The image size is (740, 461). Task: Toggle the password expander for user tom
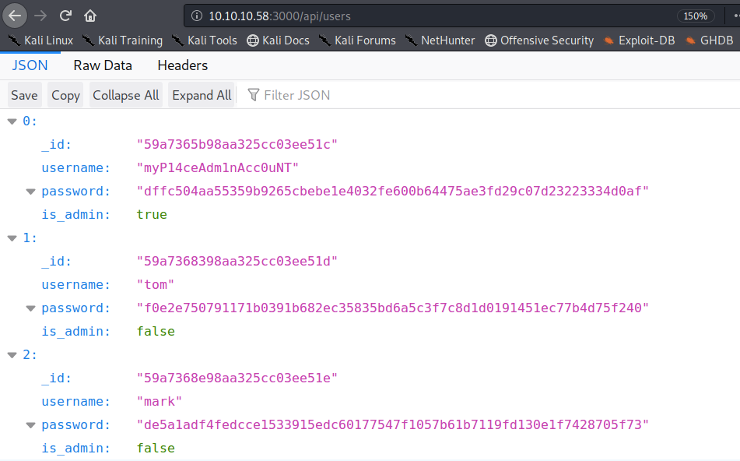30,308
